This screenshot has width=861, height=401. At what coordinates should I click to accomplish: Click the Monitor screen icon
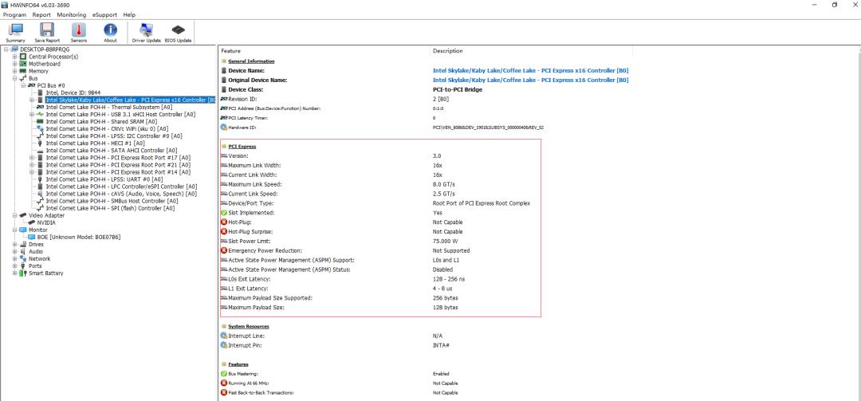coord(23,230)
